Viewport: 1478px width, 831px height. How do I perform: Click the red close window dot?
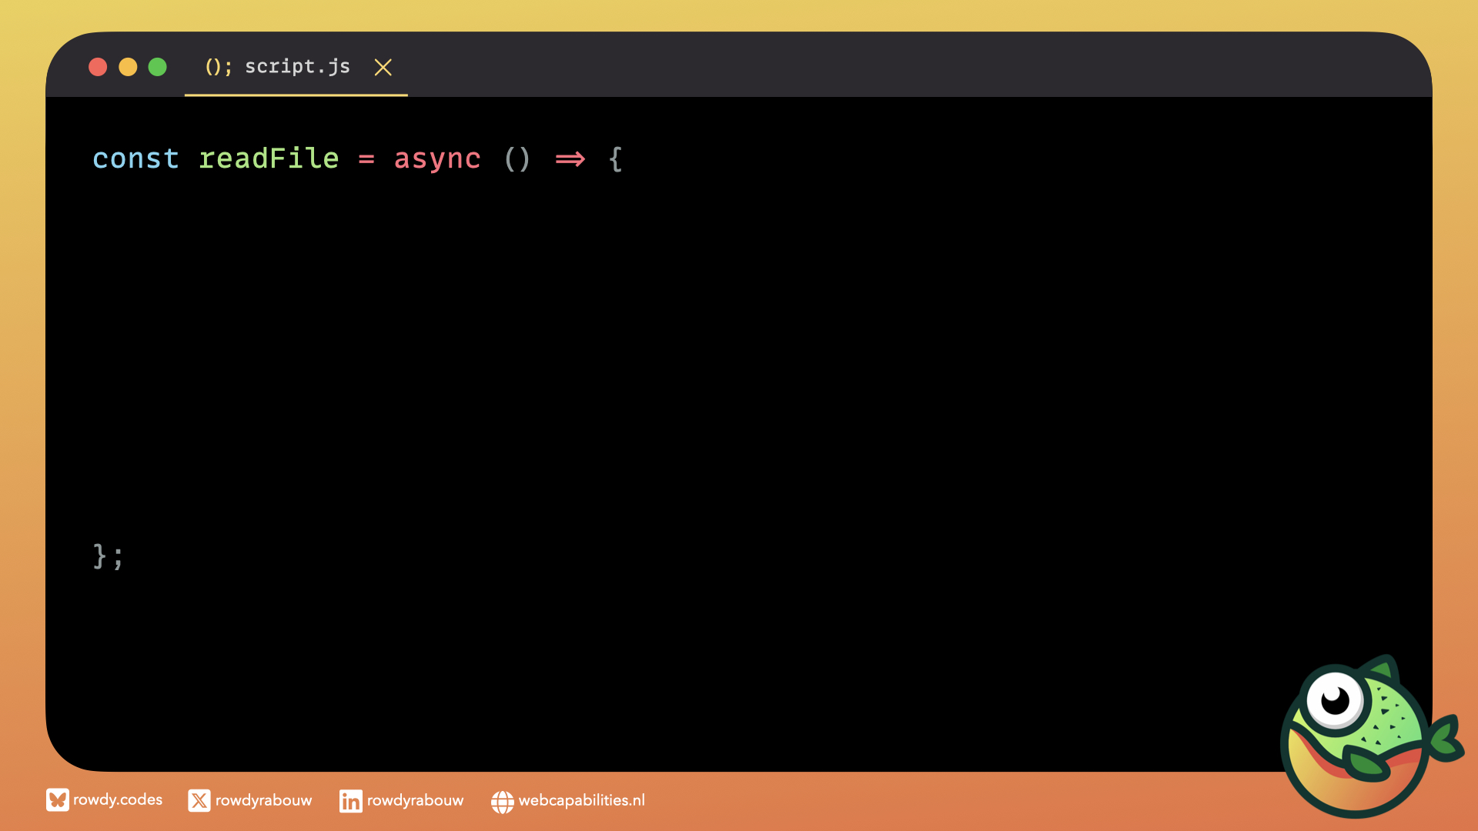[98, 68]
